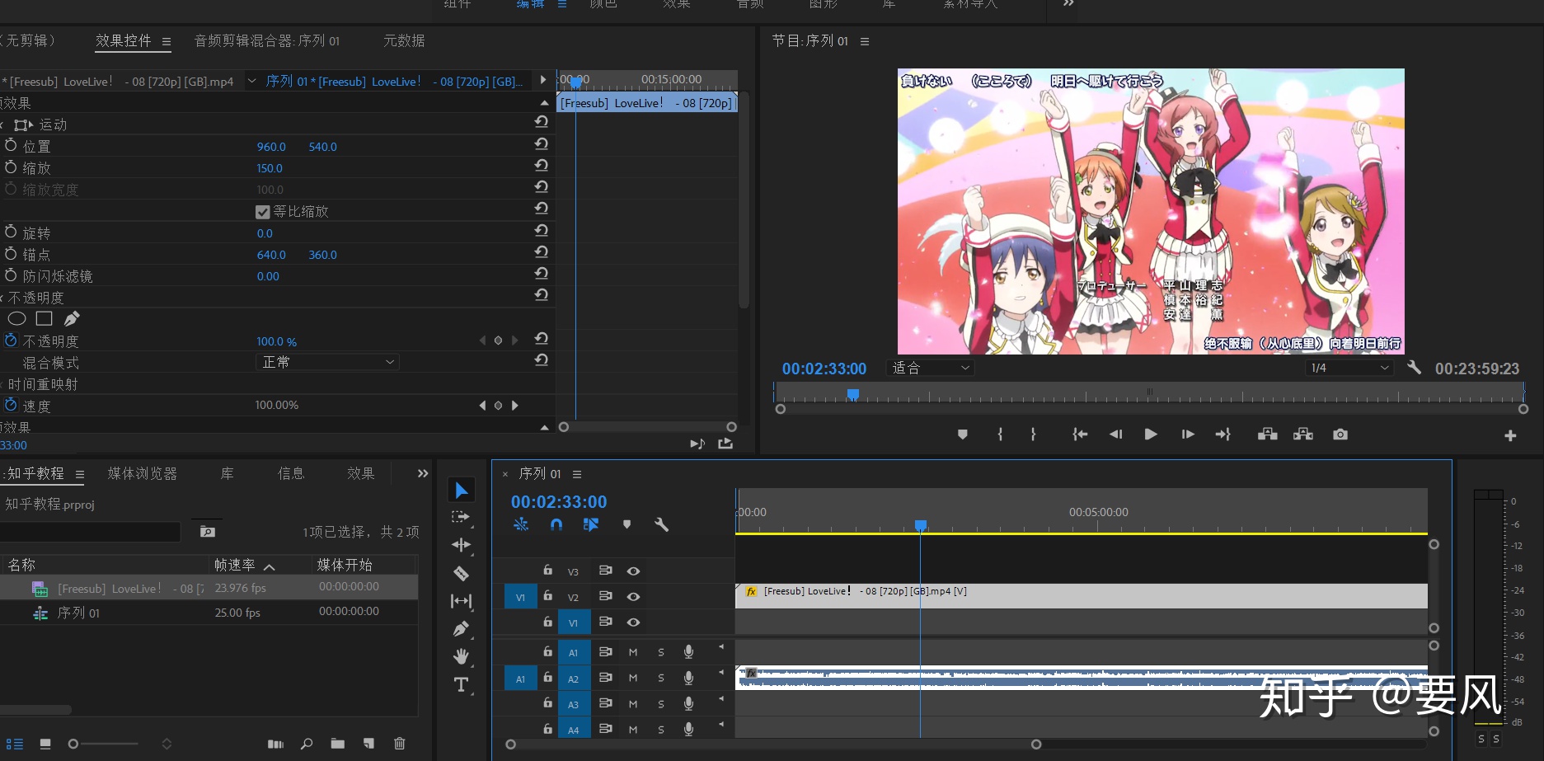Play the program sequence
This screenshot has width=1544, height=761.
(1151, 435)
